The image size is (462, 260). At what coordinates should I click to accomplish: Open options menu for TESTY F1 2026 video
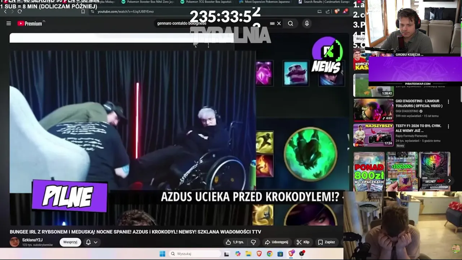(448, 127)
